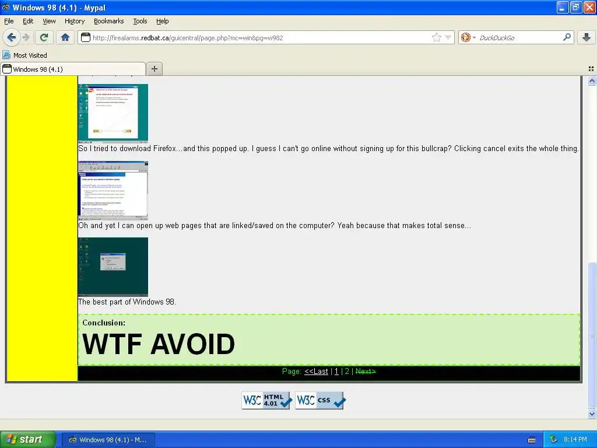Open Windows Update web page thumbnail
Screen dimensions: 597x448
point(113,191)
